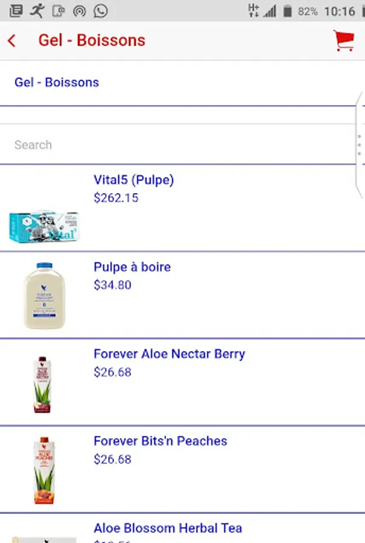Click the mobile signal strength icon
Image resolution: width=365 pixels, height=543 pixels.
point(270,10)
